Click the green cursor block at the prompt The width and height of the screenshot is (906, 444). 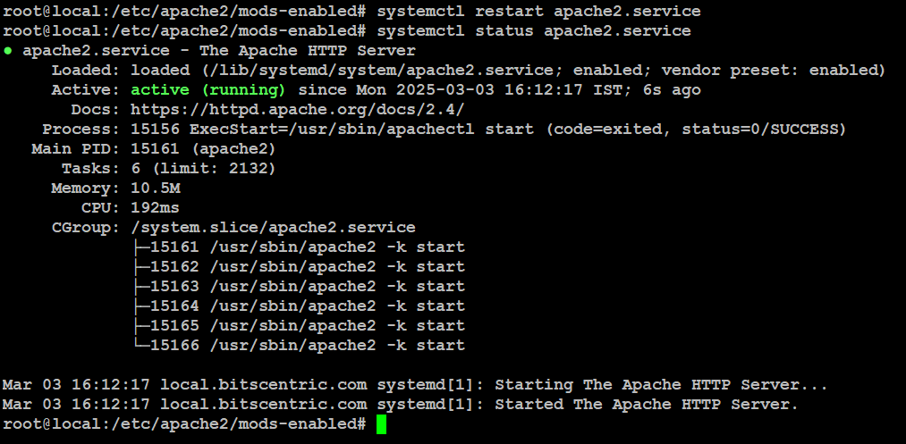381,424
